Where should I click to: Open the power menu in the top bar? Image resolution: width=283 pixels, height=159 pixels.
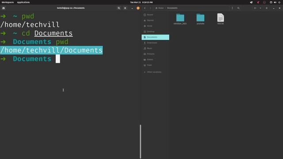point(279,2)
